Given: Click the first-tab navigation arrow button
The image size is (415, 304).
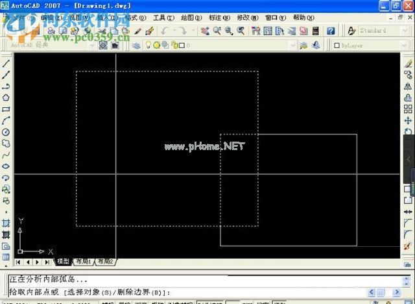Looking at the screenshot, I should [x=18, y=262].
